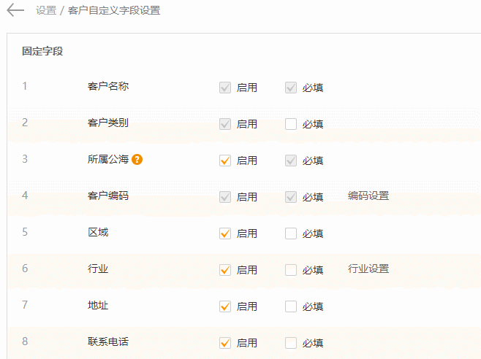Uncheck 启用 for 所属公海
Viewport: 481px width, 359px height.
point(225,161)
